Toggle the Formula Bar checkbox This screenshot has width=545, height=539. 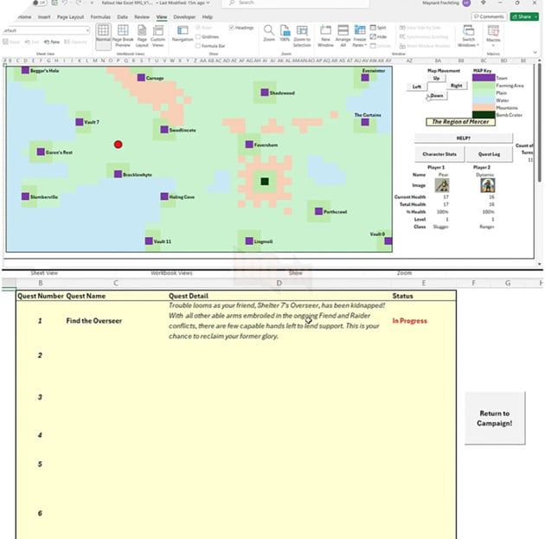click(198, 46)
